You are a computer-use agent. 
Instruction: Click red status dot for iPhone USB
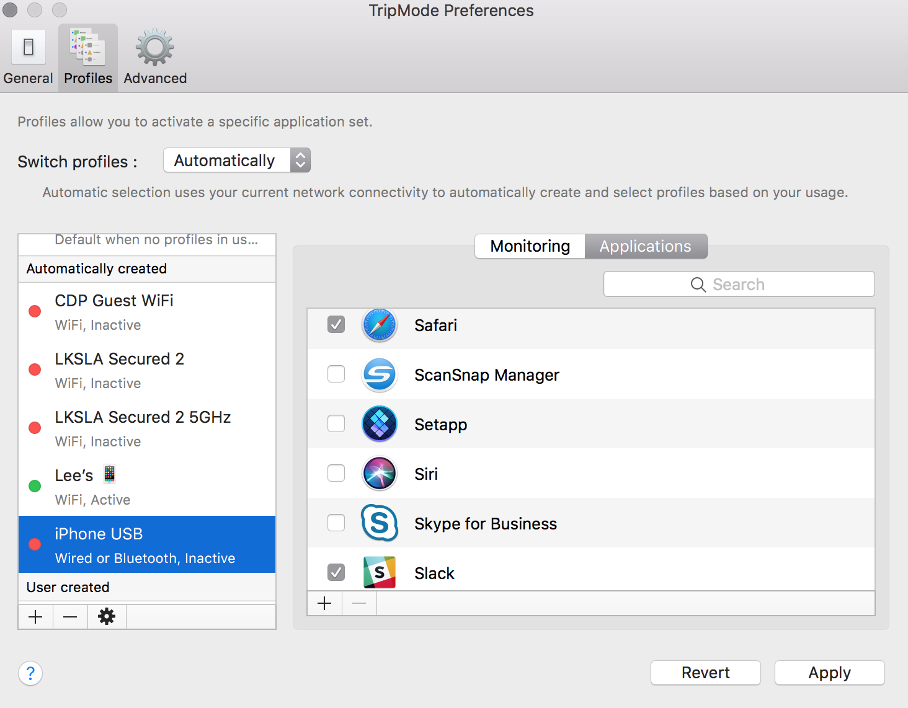click(x=35, y=544)
